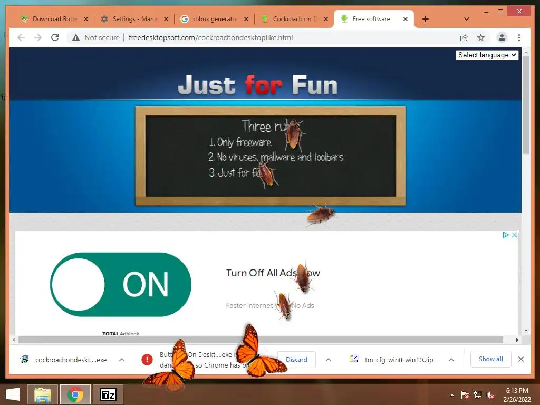
Task: Click the vertical page scrollbar thumb
Action: [x=526, y=105]
